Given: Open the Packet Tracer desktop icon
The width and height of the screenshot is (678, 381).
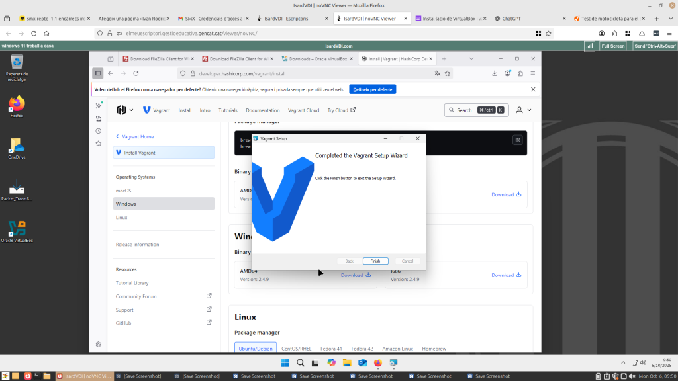Looking at the screenshot, I should (x=17, y=188).
